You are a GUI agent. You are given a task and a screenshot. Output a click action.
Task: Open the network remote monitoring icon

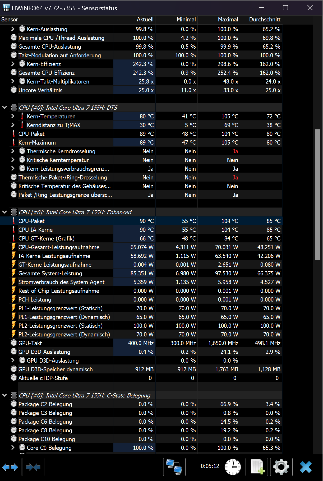174,467
